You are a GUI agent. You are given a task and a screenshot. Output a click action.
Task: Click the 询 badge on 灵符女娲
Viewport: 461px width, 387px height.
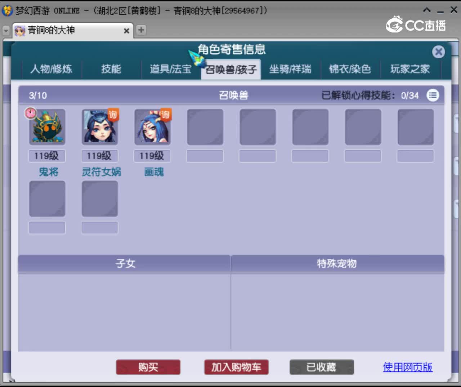click(113, 115)
